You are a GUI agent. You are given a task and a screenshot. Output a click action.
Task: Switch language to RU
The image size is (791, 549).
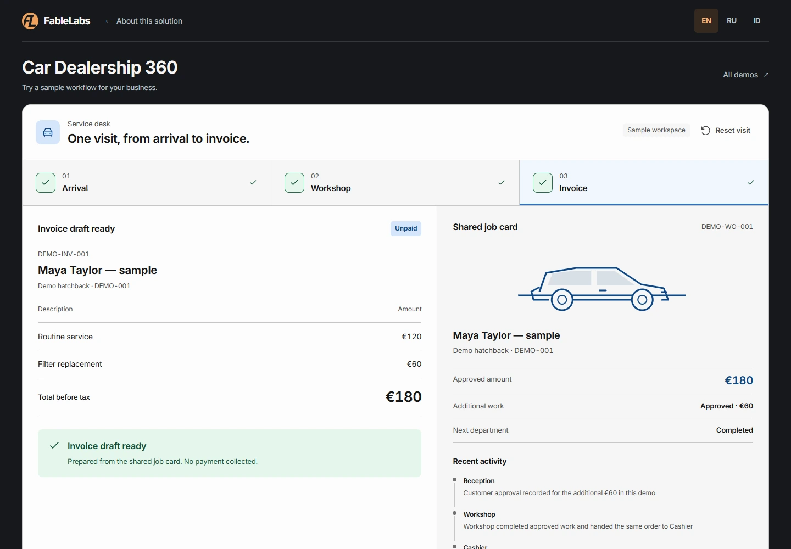pos(732,21)
